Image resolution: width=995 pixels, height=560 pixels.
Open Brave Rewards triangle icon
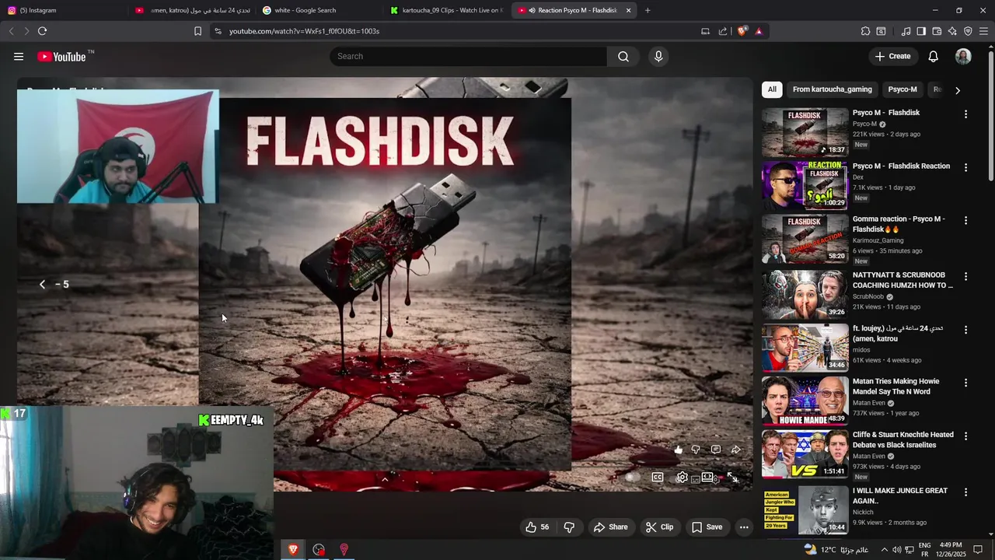click(759, 31)
